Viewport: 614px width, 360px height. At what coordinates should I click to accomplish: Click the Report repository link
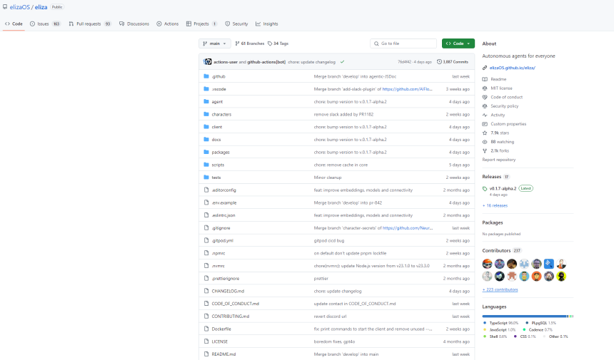click(499, 160)
